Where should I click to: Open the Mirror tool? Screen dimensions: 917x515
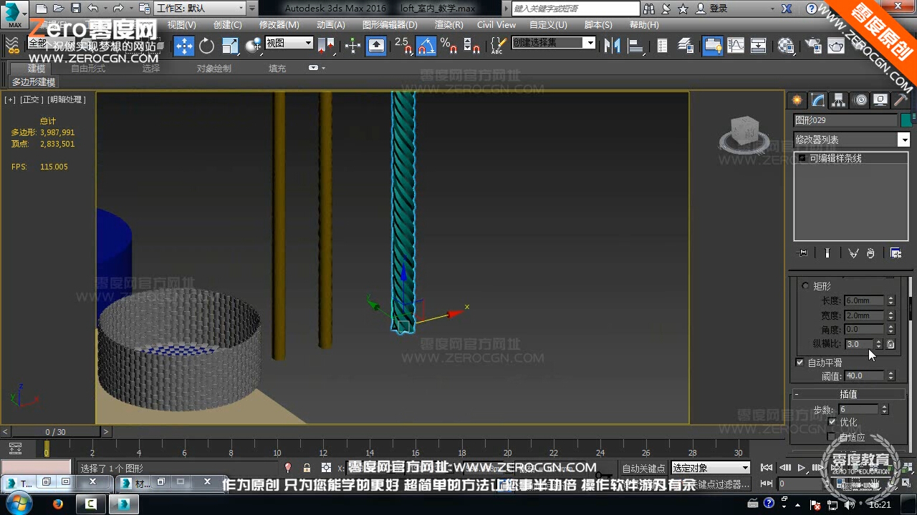(613, 46)
